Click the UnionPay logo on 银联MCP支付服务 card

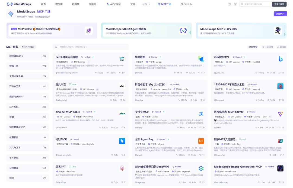click(280, 141)
